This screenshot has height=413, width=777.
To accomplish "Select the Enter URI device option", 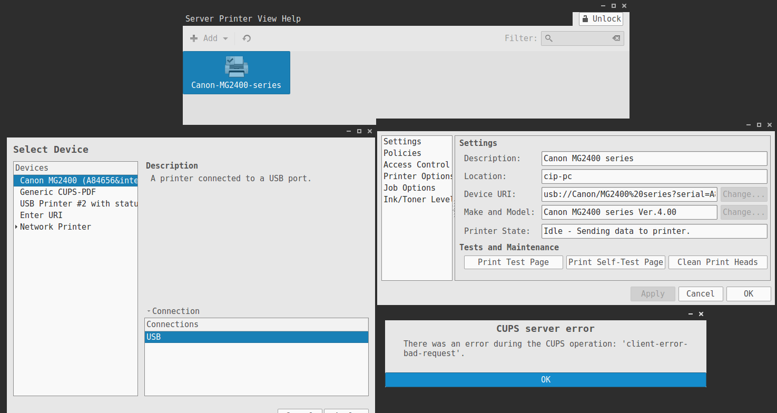I will [x=76, y=215].
